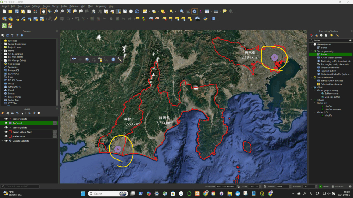Collapse the Vector geometry group in toolbox
Screen dimensions: 353x198
(x=311, y=51)
